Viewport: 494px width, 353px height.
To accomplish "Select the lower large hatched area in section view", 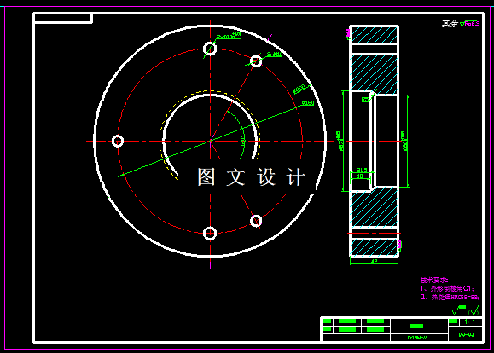I will tap(374, 207).
